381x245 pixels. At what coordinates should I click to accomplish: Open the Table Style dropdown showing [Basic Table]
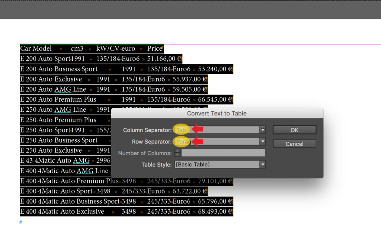click(263, 164)
